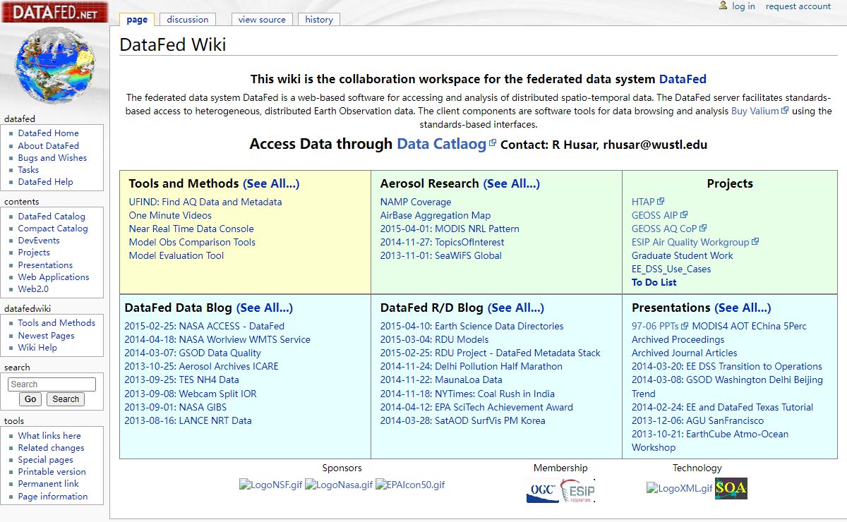847x522 pixels.
Task: Open the NAMP Coverage link
Action: [x=416, y=202]
